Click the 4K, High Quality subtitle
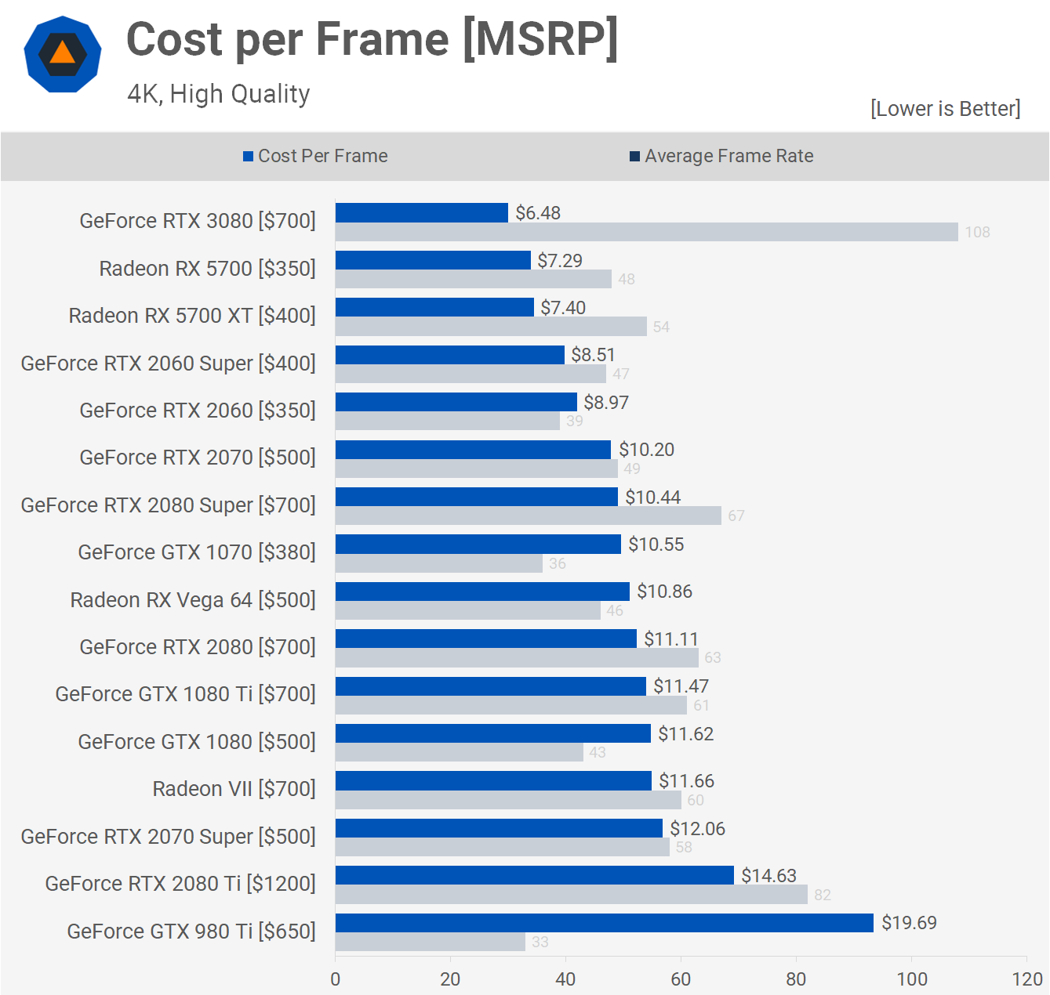This screenshot has width=1050, height=995. pyautogui.click(x=219, y=94)
